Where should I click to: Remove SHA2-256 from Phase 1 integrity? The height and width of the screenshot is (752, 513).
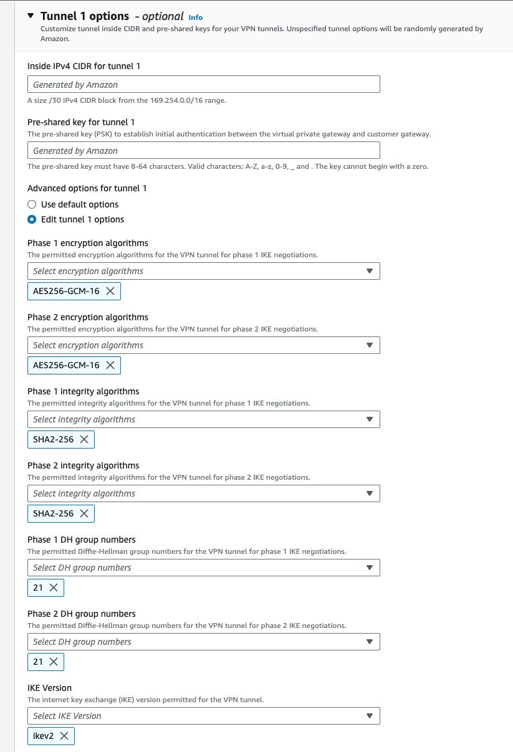coord(84,439)
